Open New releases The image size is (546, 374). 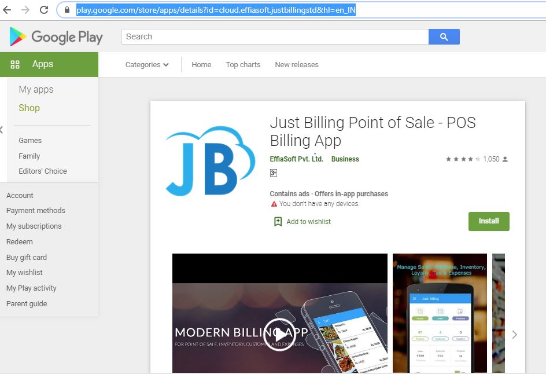(x=297, y=65)
